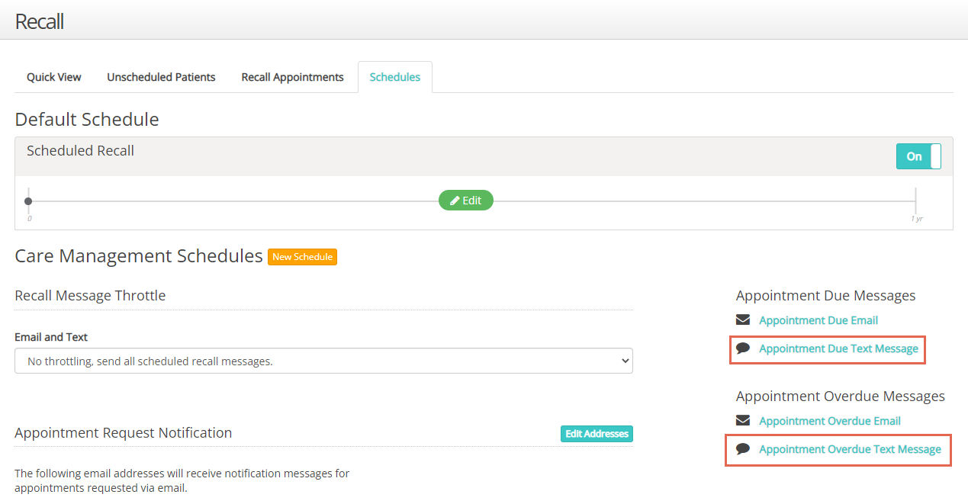Image resolution: width=968 pixels, height=504 pixels.
Task: Expand the Email and Text throttle dropdown
Action: pyautogui.click(x=323, y=361)
